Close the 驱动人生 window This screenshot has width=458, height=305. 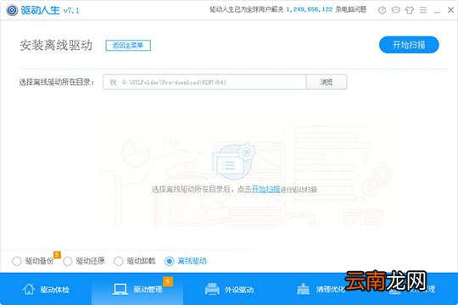[450, 10]
